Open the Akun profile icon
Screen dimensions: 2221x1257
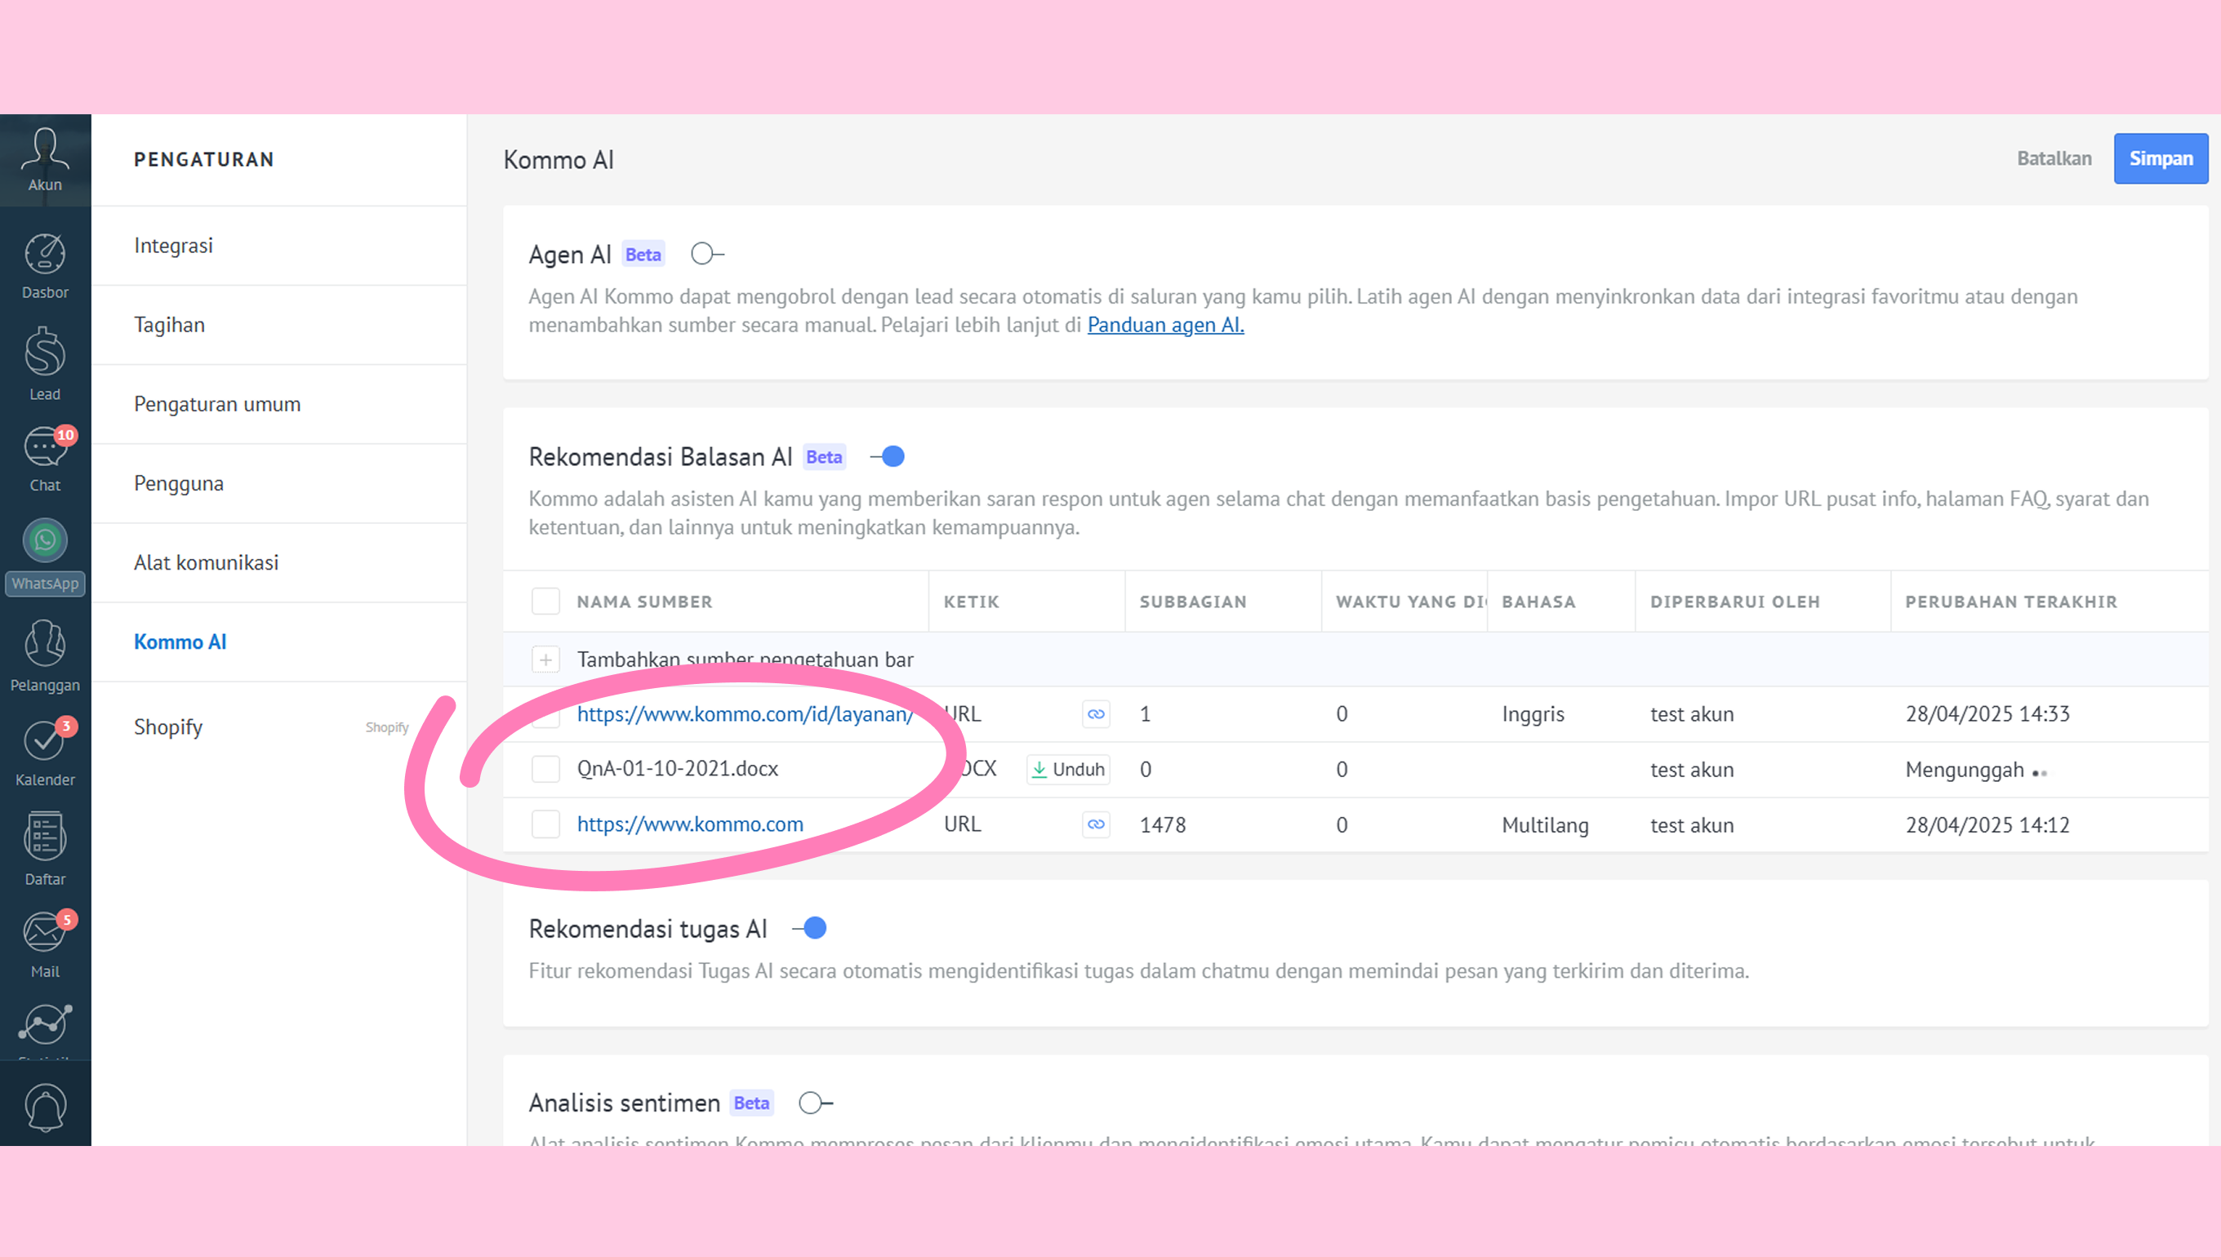tap(45, 160)
